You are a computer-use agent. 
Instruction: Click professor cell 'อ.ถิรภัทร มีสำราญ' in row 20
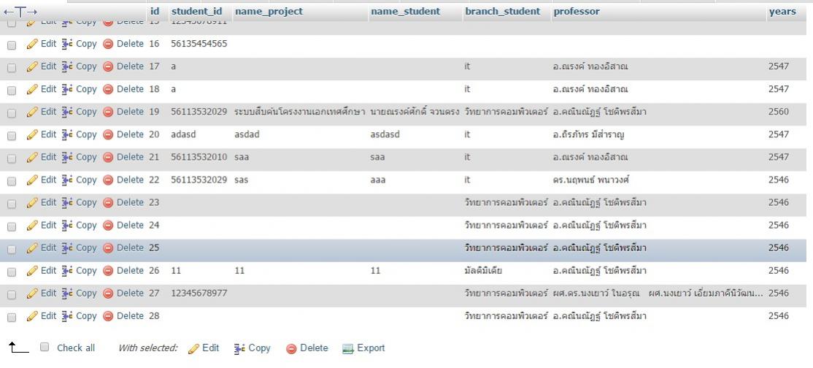588,135
